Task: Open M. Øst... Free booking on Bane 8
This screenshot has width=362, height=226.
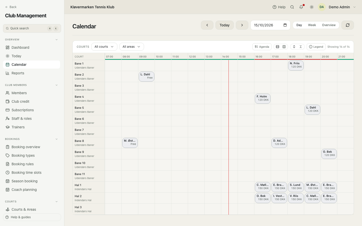Action: pyautogui.click(x=130, y=143)
